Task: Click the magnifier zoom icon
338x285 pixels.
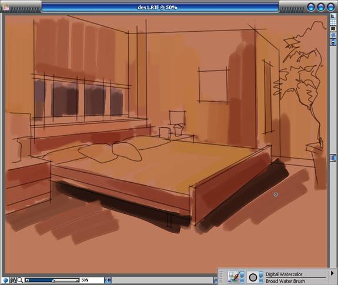Action: (x=20, y=280)
